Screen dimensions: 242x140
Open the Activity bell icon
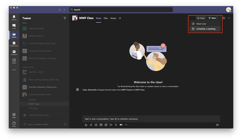point(14,17)
